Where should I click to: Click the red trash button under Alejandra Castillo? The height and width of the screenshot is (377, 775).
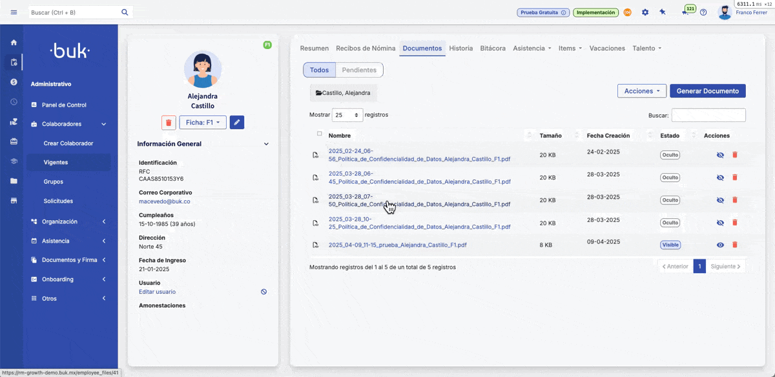pyautogui.click(x=169, y=122)
